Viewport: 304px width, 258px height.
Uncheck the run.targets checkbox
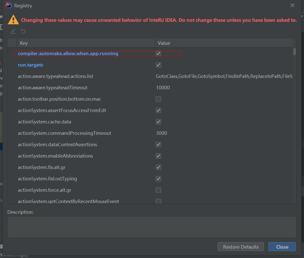[x=158, y=65]
